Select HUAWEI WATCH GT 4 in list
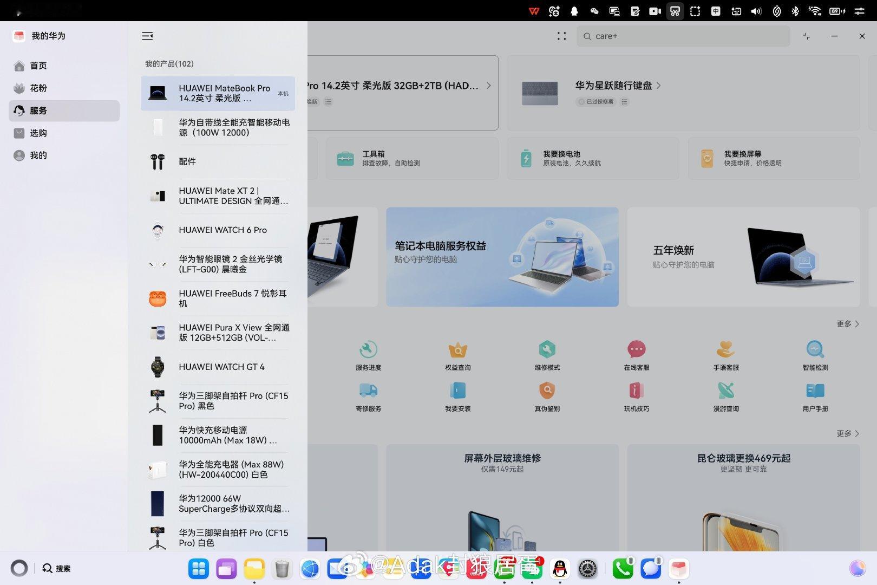This screenshot has width=877, height=585. [x=218, y=367]
